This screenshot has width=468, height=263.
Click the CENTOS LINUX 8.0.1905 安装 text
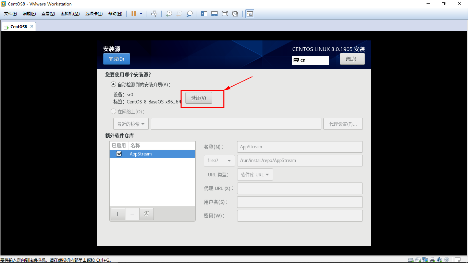click(x=329, y=49)
